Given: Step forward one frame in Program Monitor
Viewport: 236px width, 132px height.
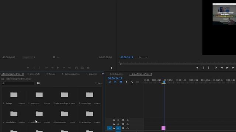Looking at the screenshot, I should point(233,68).
